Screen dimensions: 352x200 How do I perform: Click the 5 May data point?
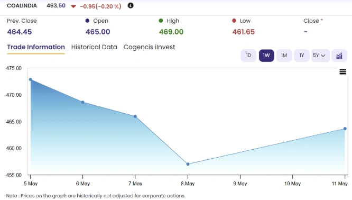tap(31, 79)
